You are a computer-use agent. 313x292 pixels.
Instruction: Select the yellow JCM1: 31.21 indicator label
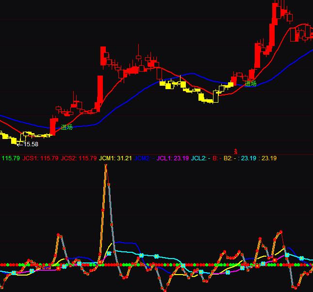115,158
